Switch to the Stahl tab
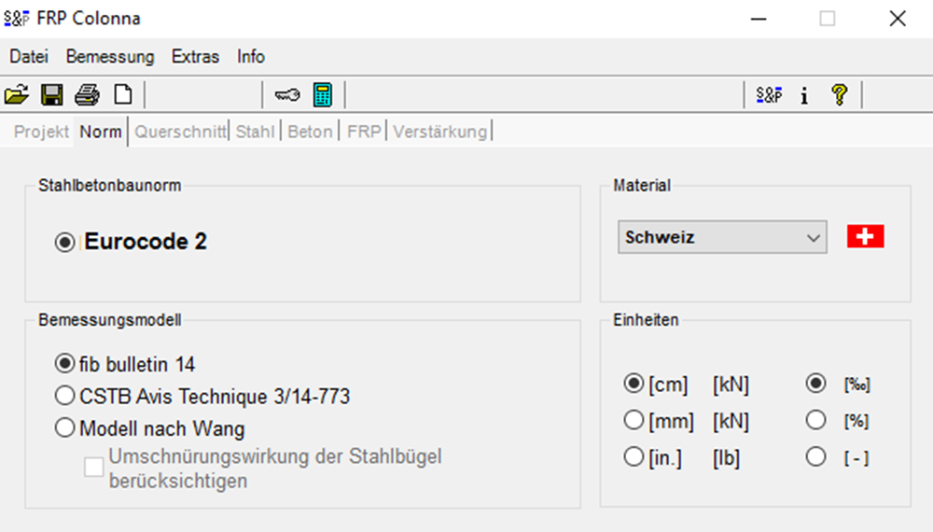933x532 pixels. point(256,132)
